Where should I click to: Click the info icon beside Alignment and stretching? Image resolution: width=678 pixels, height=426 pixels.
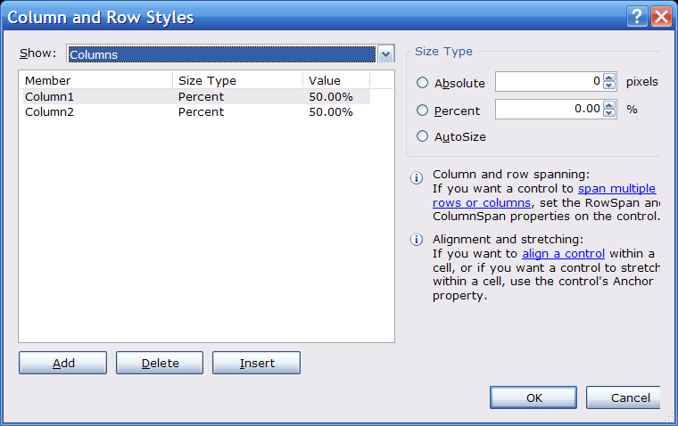416,242
